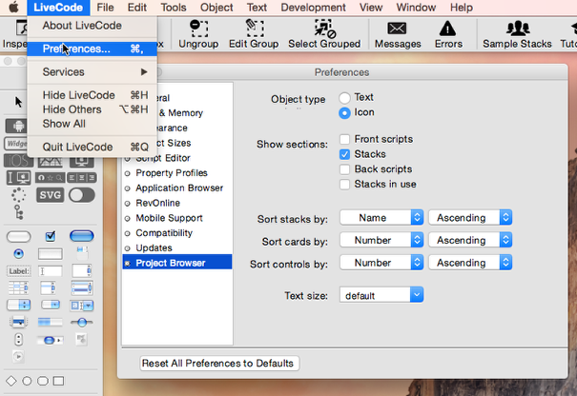Click the Select Grouped toolbar icon

tap(324, 34)
